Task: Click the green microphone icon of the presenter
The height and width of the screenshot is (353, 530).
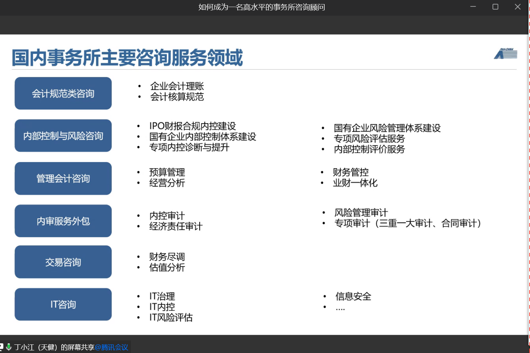Action: pos(9,347)
